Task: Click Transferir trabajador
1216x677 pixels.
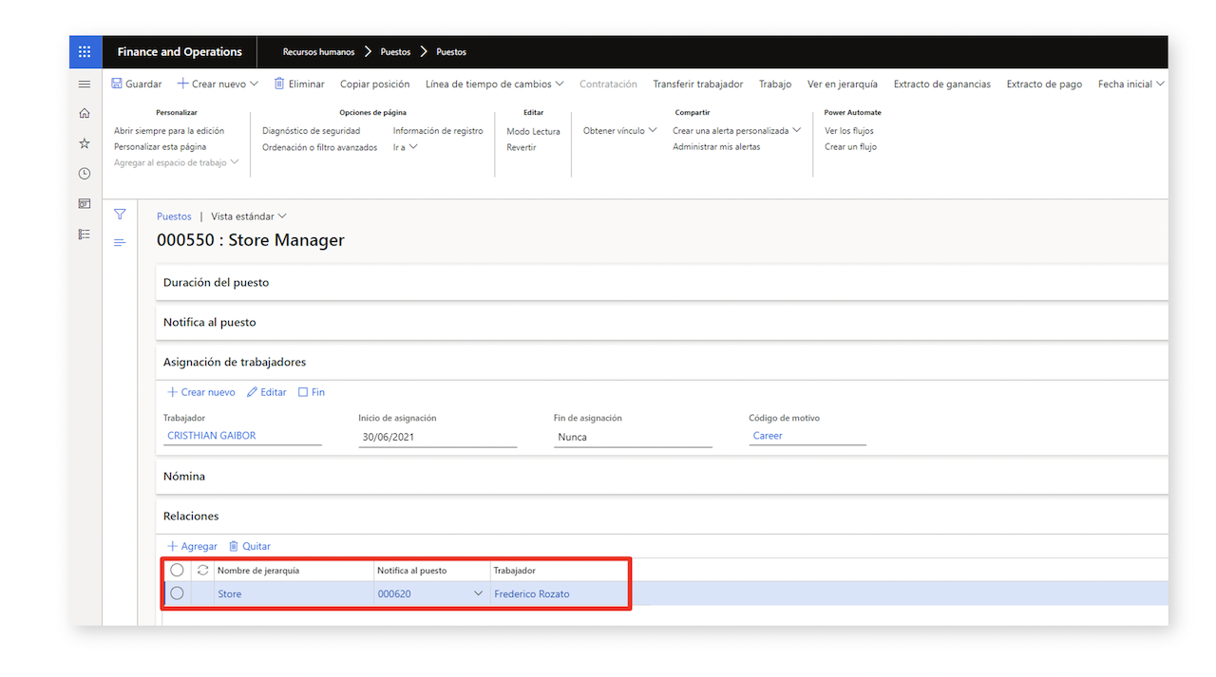Action: pyautogui.click(x=698, y=84)
